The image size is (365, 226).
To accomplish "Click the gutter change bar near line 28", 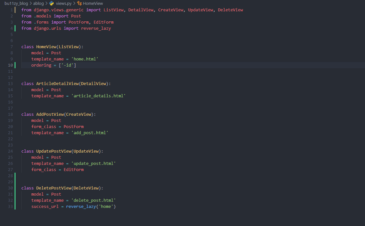I will point(15,176).
